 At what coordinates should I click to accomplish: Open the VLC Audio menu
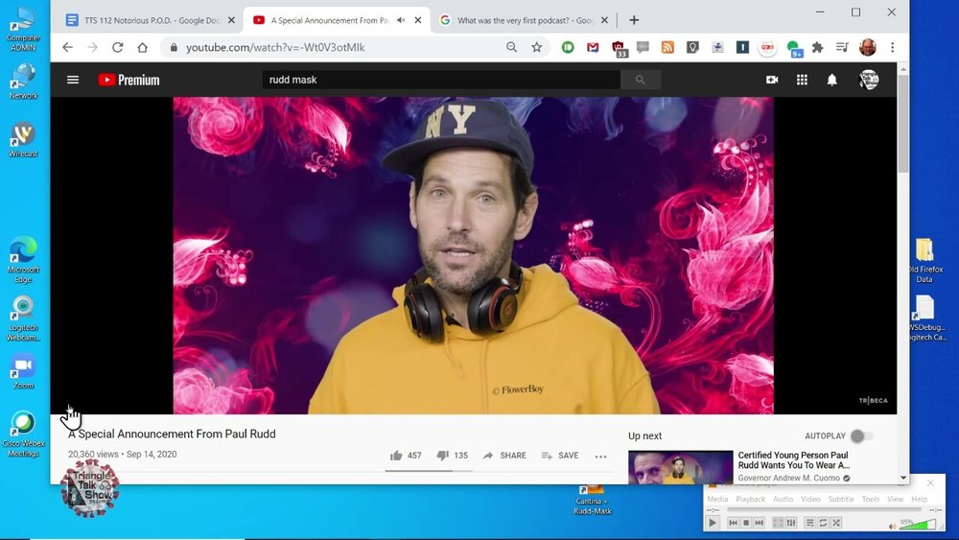pos(783,499)
